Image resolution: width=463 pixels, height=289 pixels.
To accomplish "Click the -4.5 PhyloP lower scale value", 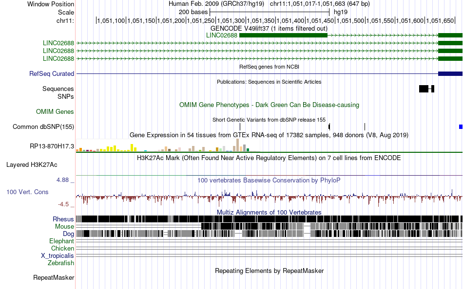I will pos(63,204).
